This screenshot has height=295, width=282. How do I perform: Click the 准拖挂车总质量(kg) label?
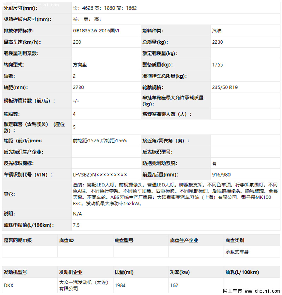point(165,76)
